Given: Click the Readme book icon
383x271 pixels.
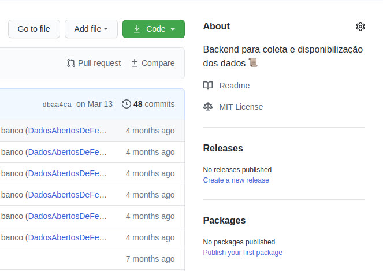Looking at the screenshot, I should click(x=208, y=86).
